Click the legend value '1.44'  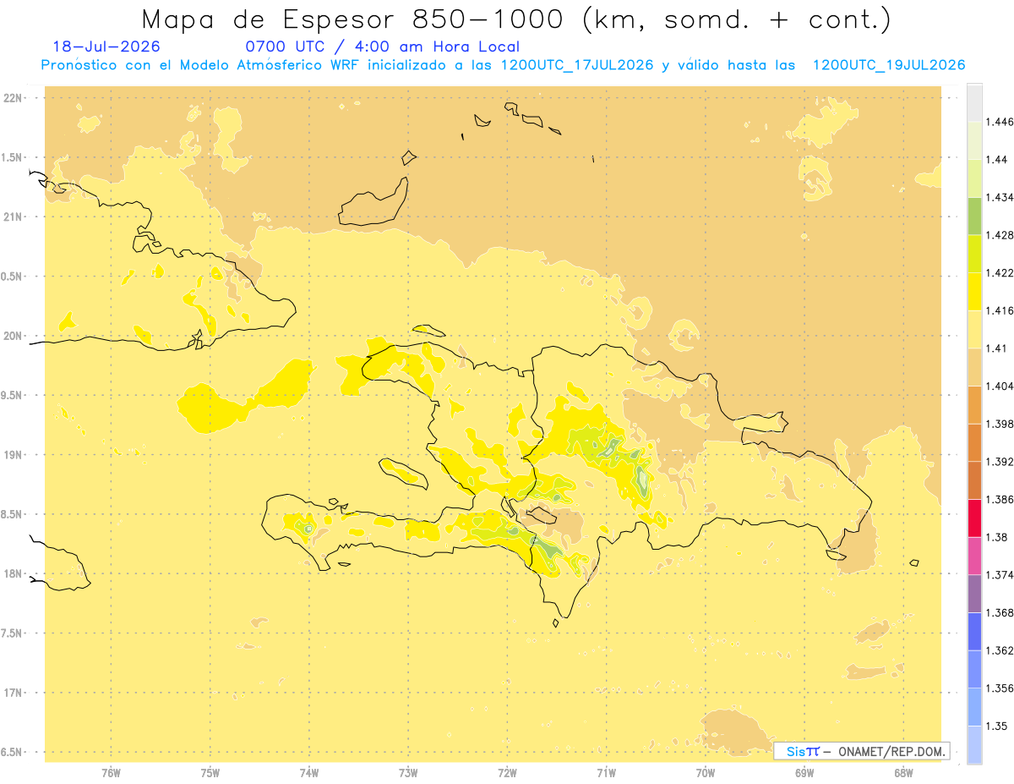[x=997, y=160]
